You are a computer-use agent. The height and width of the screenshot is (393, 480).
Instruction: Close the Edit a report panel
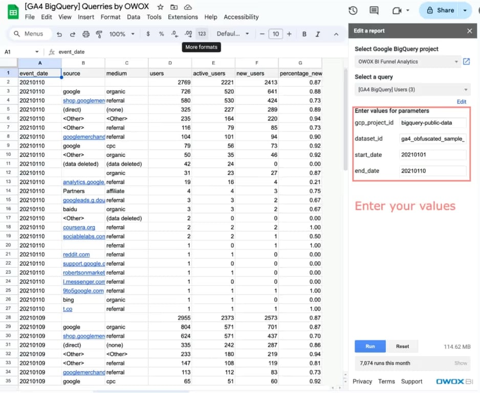coord(470,31)
